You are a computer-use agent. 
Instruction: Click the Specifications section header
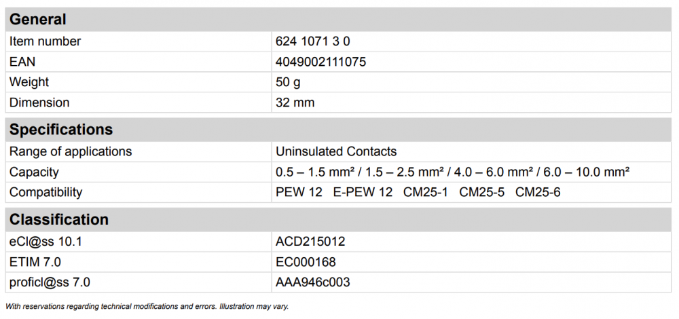pyautogui.click(x=61, y=130)
